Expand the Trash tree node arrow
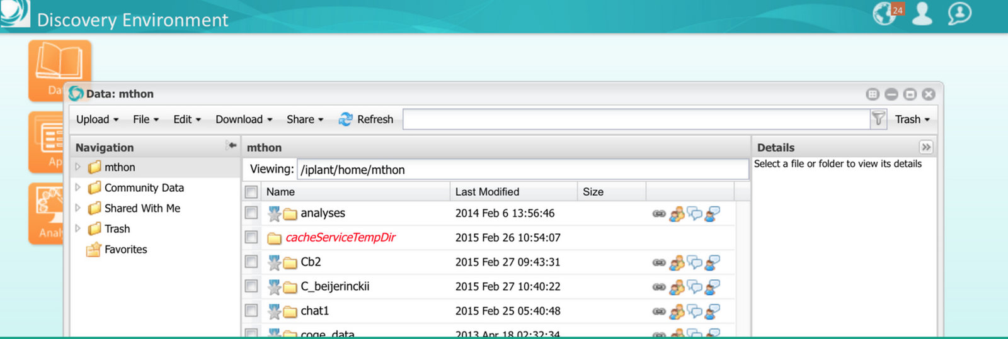Image resolution: width=1008 pixels, height=339 pixels. (x=78, y=229)
